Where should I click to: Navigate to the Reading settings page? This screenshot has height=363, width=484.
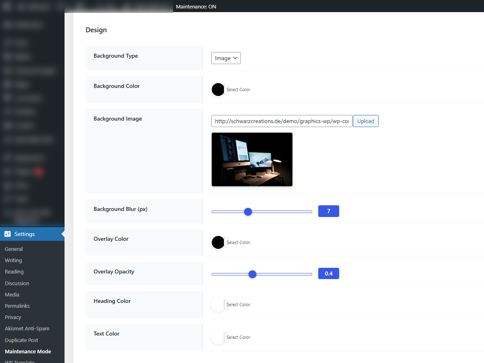click(x=14, y=272)
